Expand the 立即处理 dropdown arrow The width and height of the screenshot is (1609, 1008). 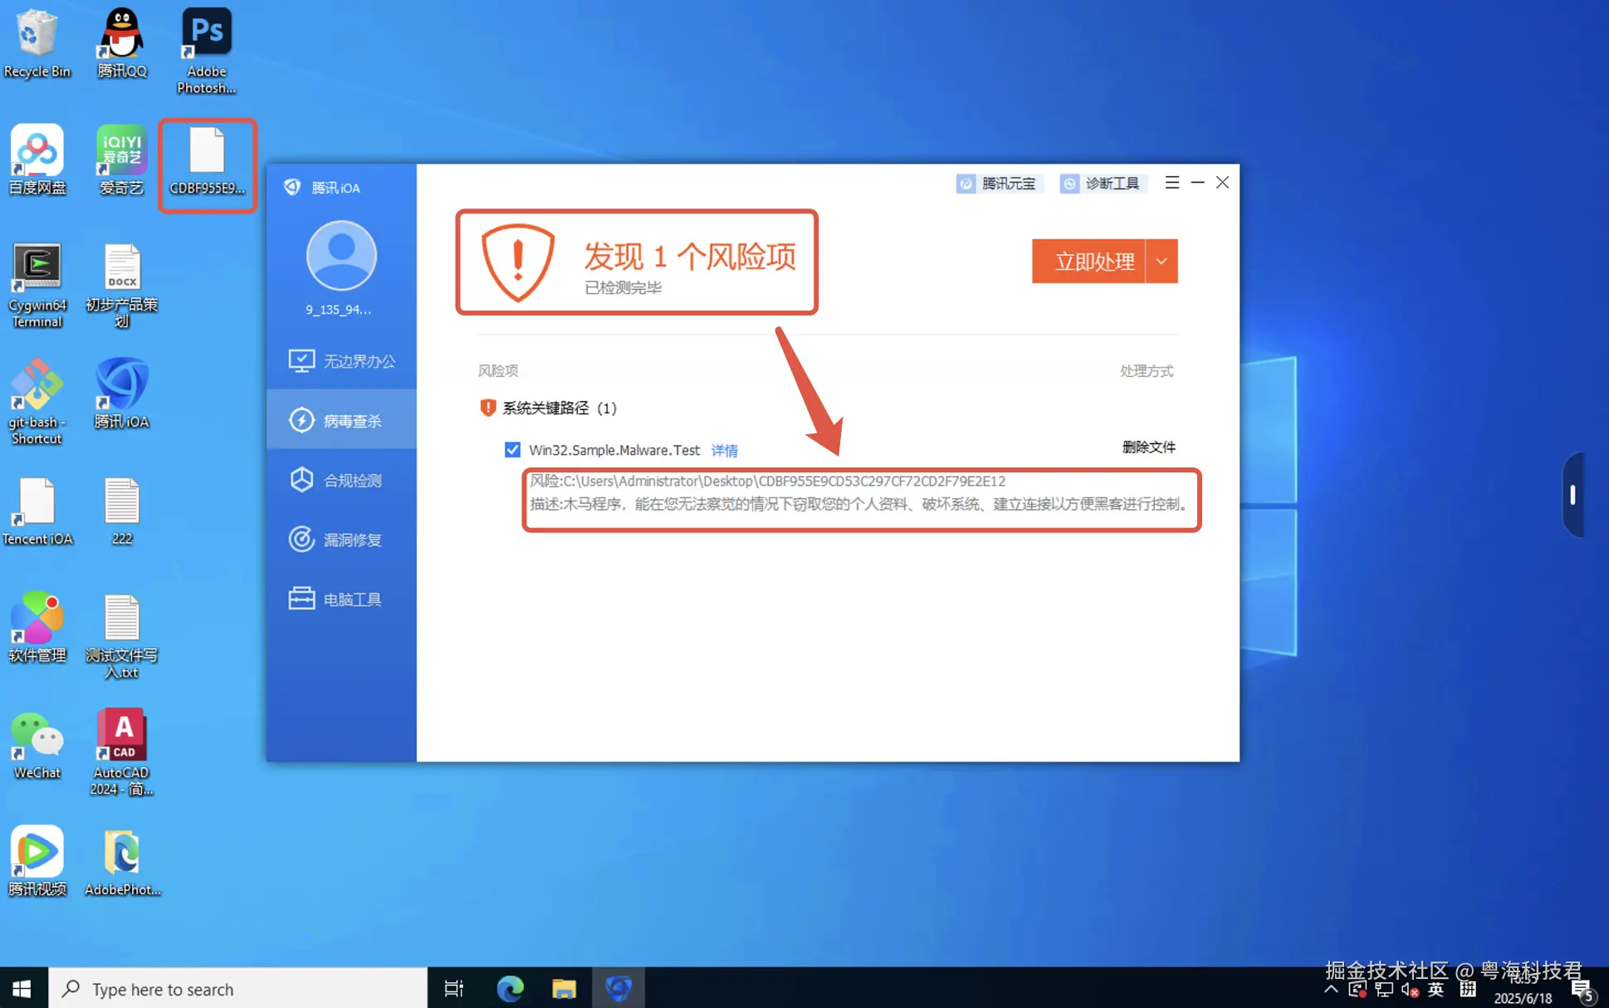[1162, 262]
